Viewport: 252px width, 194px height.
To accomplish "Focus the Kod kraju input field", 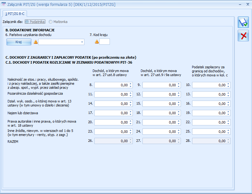I will click(x=105, y=42).
